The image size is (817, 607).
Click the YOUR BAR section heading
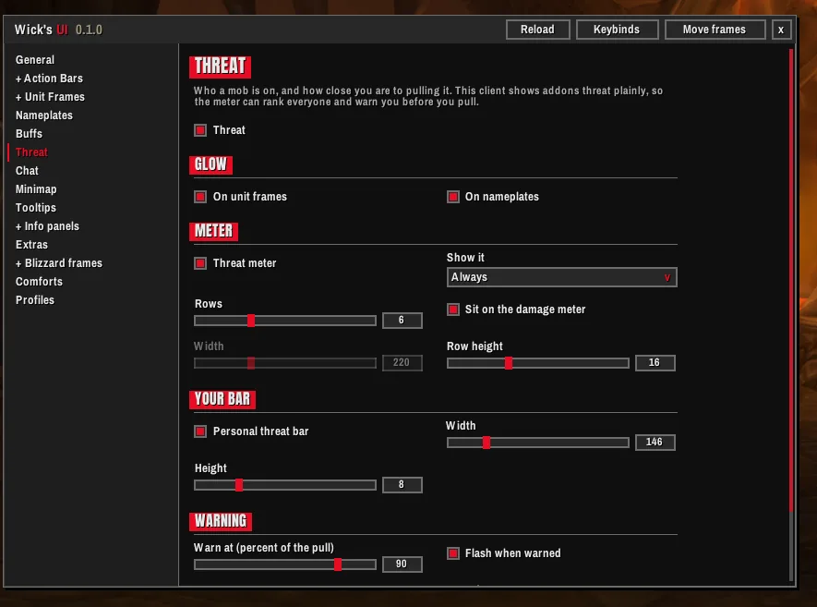(x=222, y=399)
